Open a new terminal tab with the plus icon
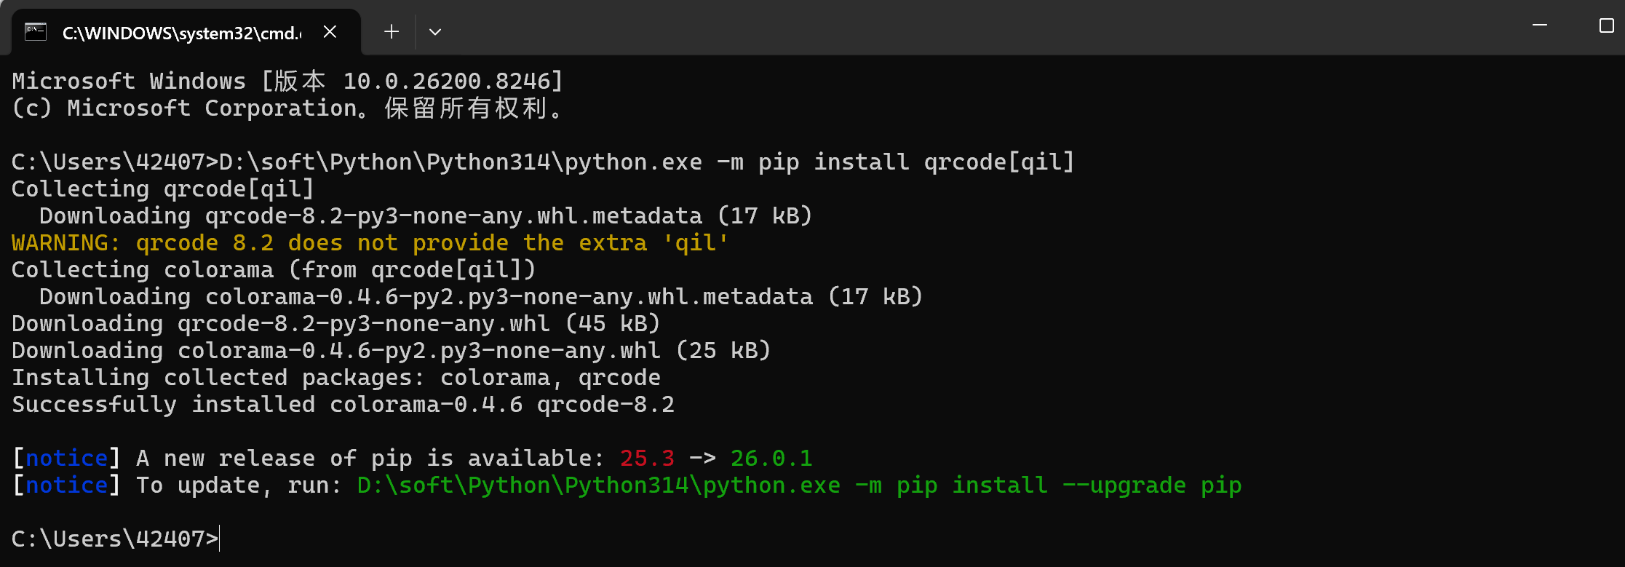The width and height of the screenshot is (1625, 567). 392,32
